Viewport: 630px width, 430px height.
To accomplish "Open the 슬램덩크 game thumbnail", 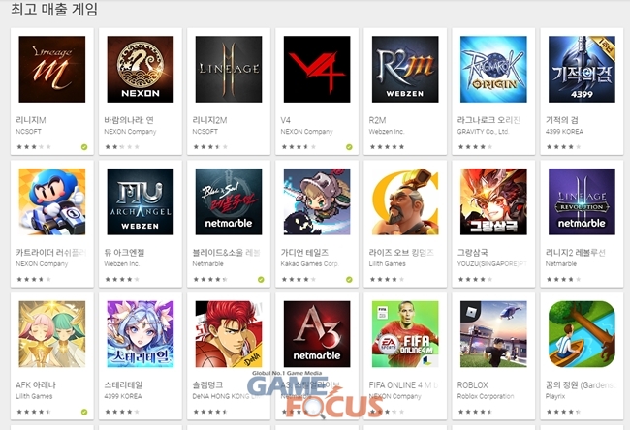I will tap(228, 334).
